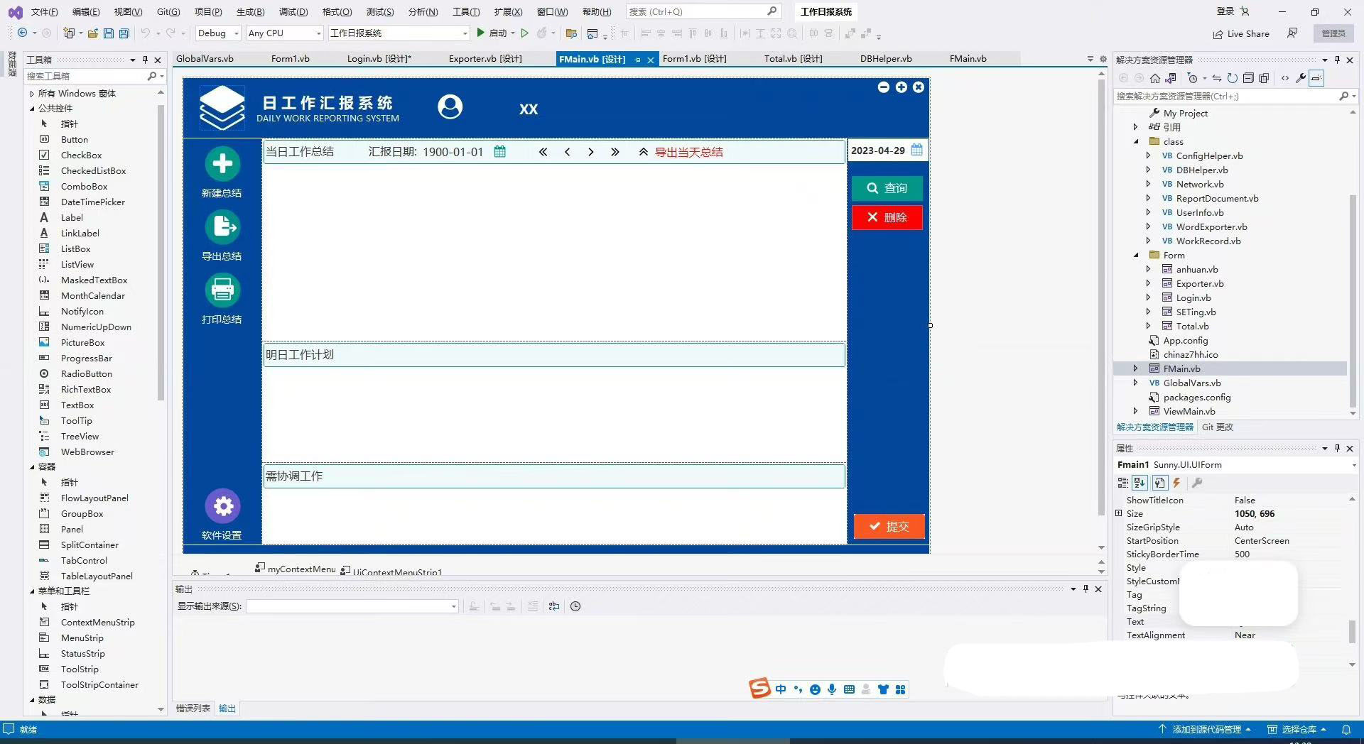Toggle pin on the Output panel

click(1086, 589)
